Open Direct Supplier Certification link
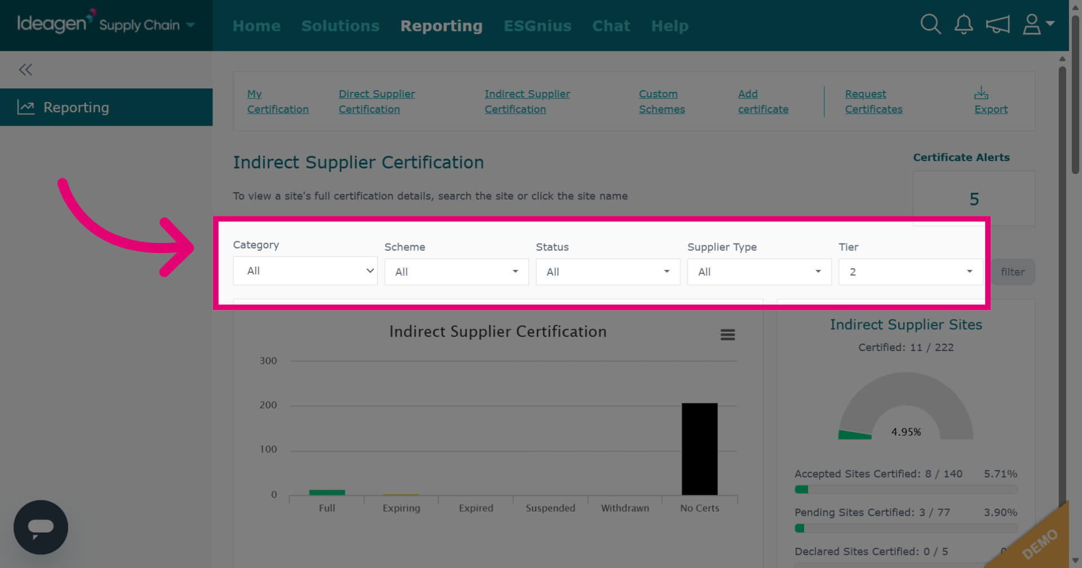 377,101
